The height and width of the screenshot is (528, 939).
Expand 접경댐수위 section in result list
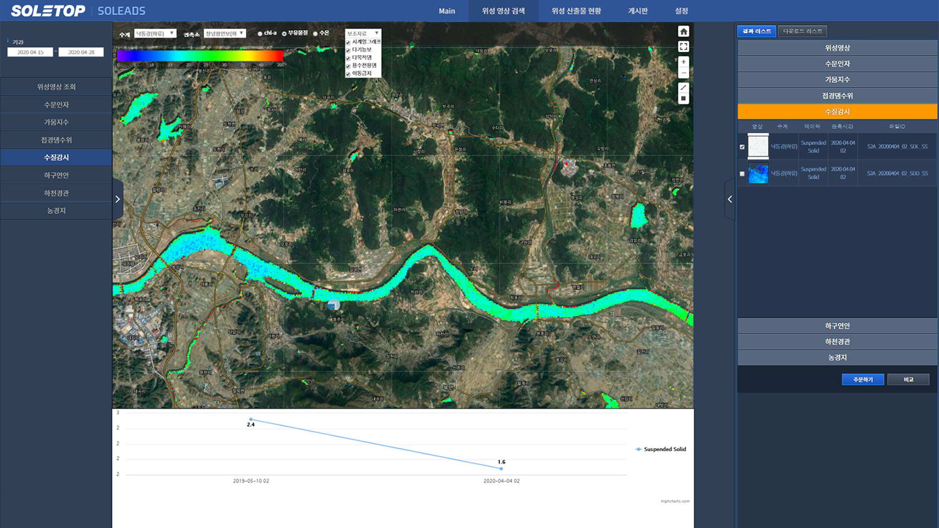pyautogui.click(x=837, y=96)
